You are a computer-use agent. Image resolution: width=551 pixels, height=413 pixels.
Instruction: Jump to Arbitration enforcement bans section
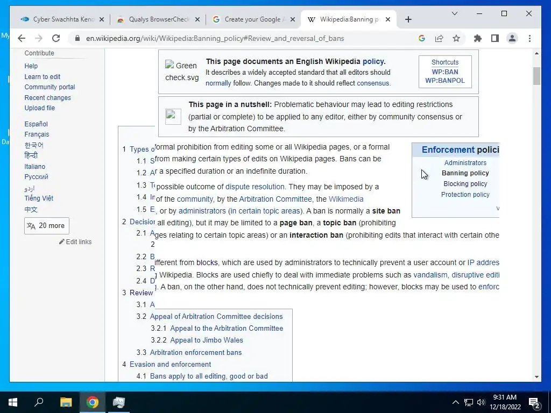(x=196, y=352)
